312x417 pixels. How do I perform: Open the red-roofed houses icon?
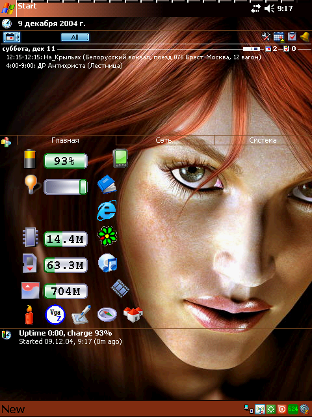(133, 314)
